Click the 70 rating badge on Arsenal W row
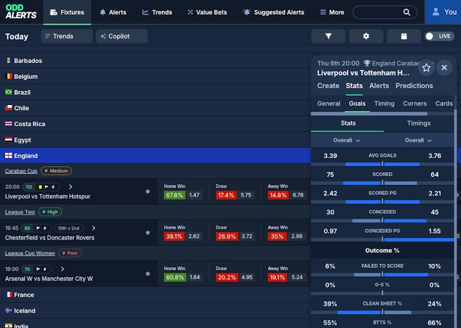 pyautogui.click(x=27, y=269)
